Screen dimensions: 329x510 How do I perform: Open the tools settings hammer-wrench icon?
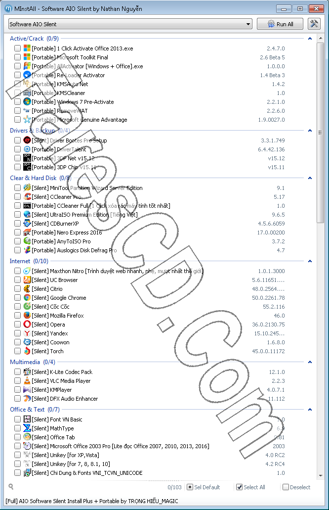[314, 24]
